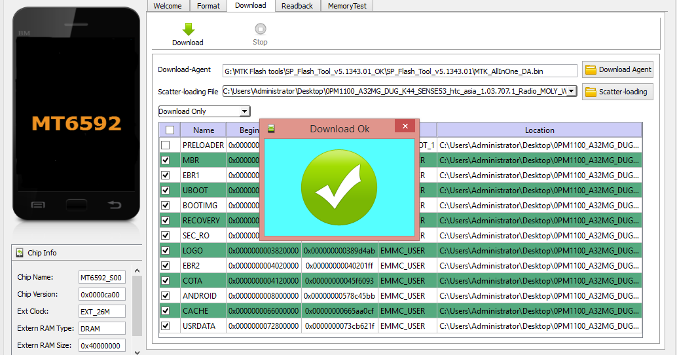677x355 pixels.
Task: Uncheck the USRDATA partition checkbox
Action: pos(166,326)
